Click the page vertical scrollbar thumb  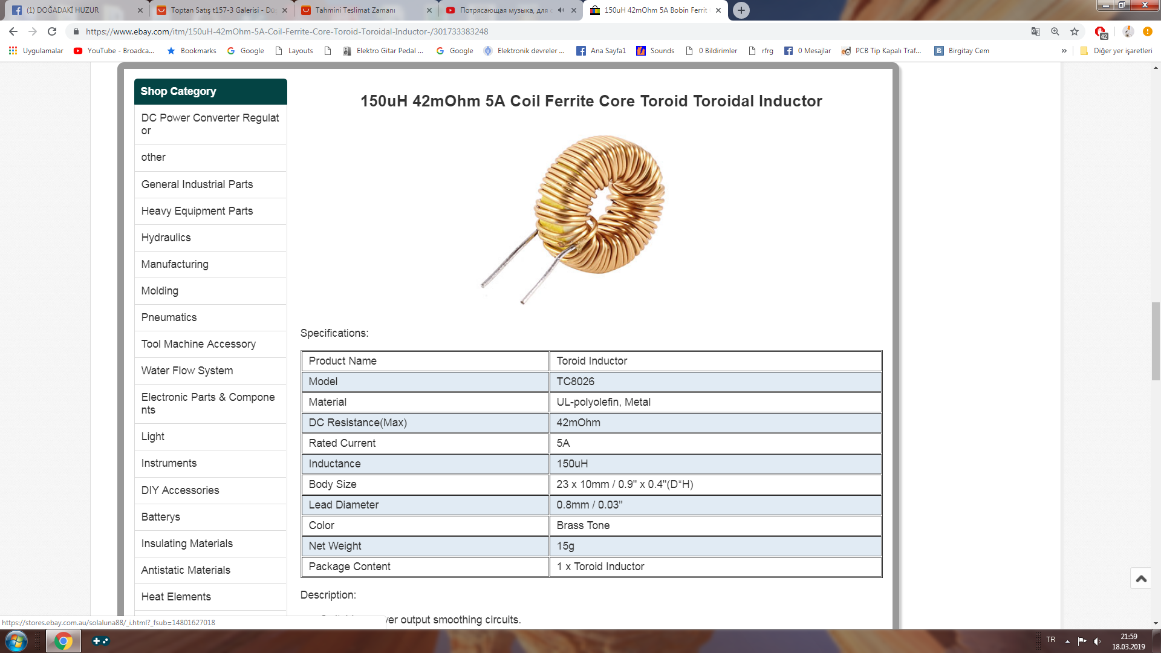tap(1156, 341)
